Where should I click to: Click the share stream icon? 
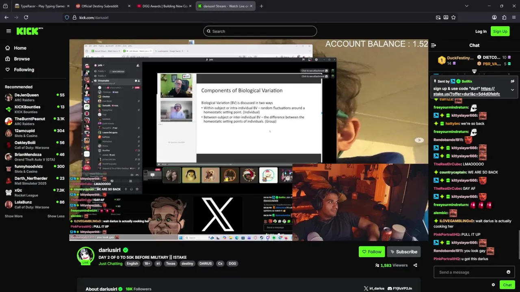415,265
